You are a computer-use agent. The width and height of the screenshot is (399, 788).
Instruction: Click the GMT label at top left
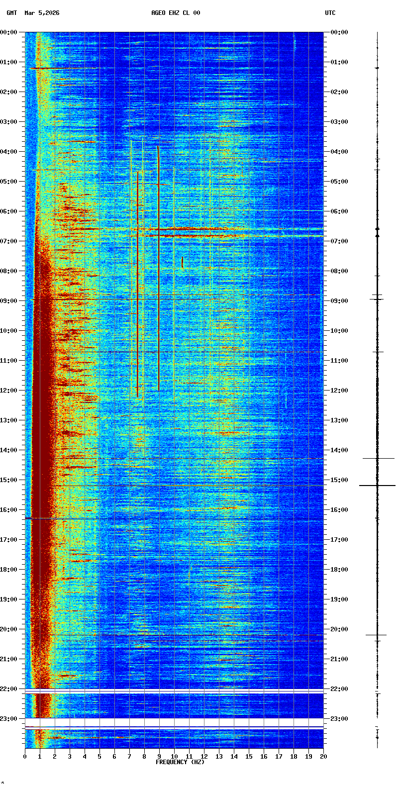(11, 13)
